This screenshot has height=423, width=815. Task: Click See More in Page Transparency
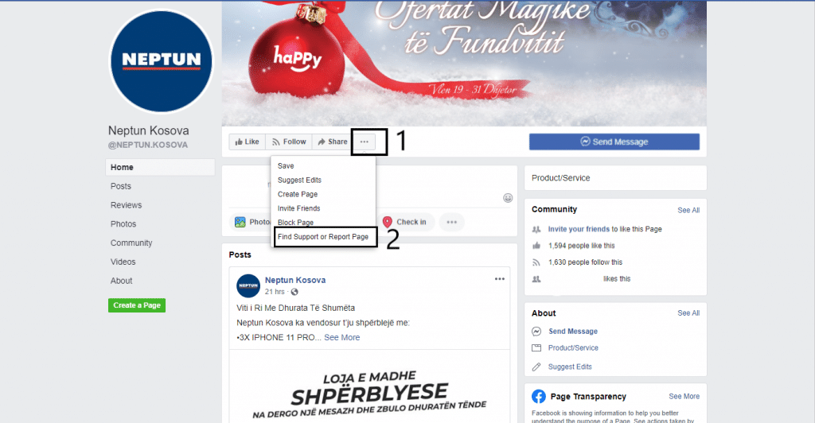tap(684, 396)
